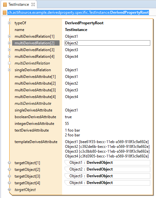This screenshot has width=156, height=198.
Task: Select the singleDerivedRelation label
Action: coord(33,70)
